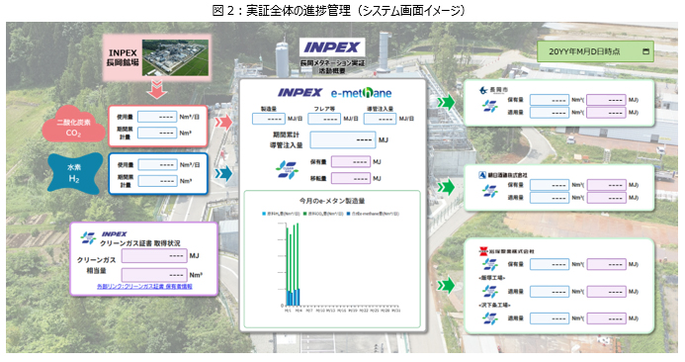Viewport: 685px width, 362px height.
Task: Open the 外部リンク:クリーンガス証書 保有者情報 link
Action: [x=144, y=287]
